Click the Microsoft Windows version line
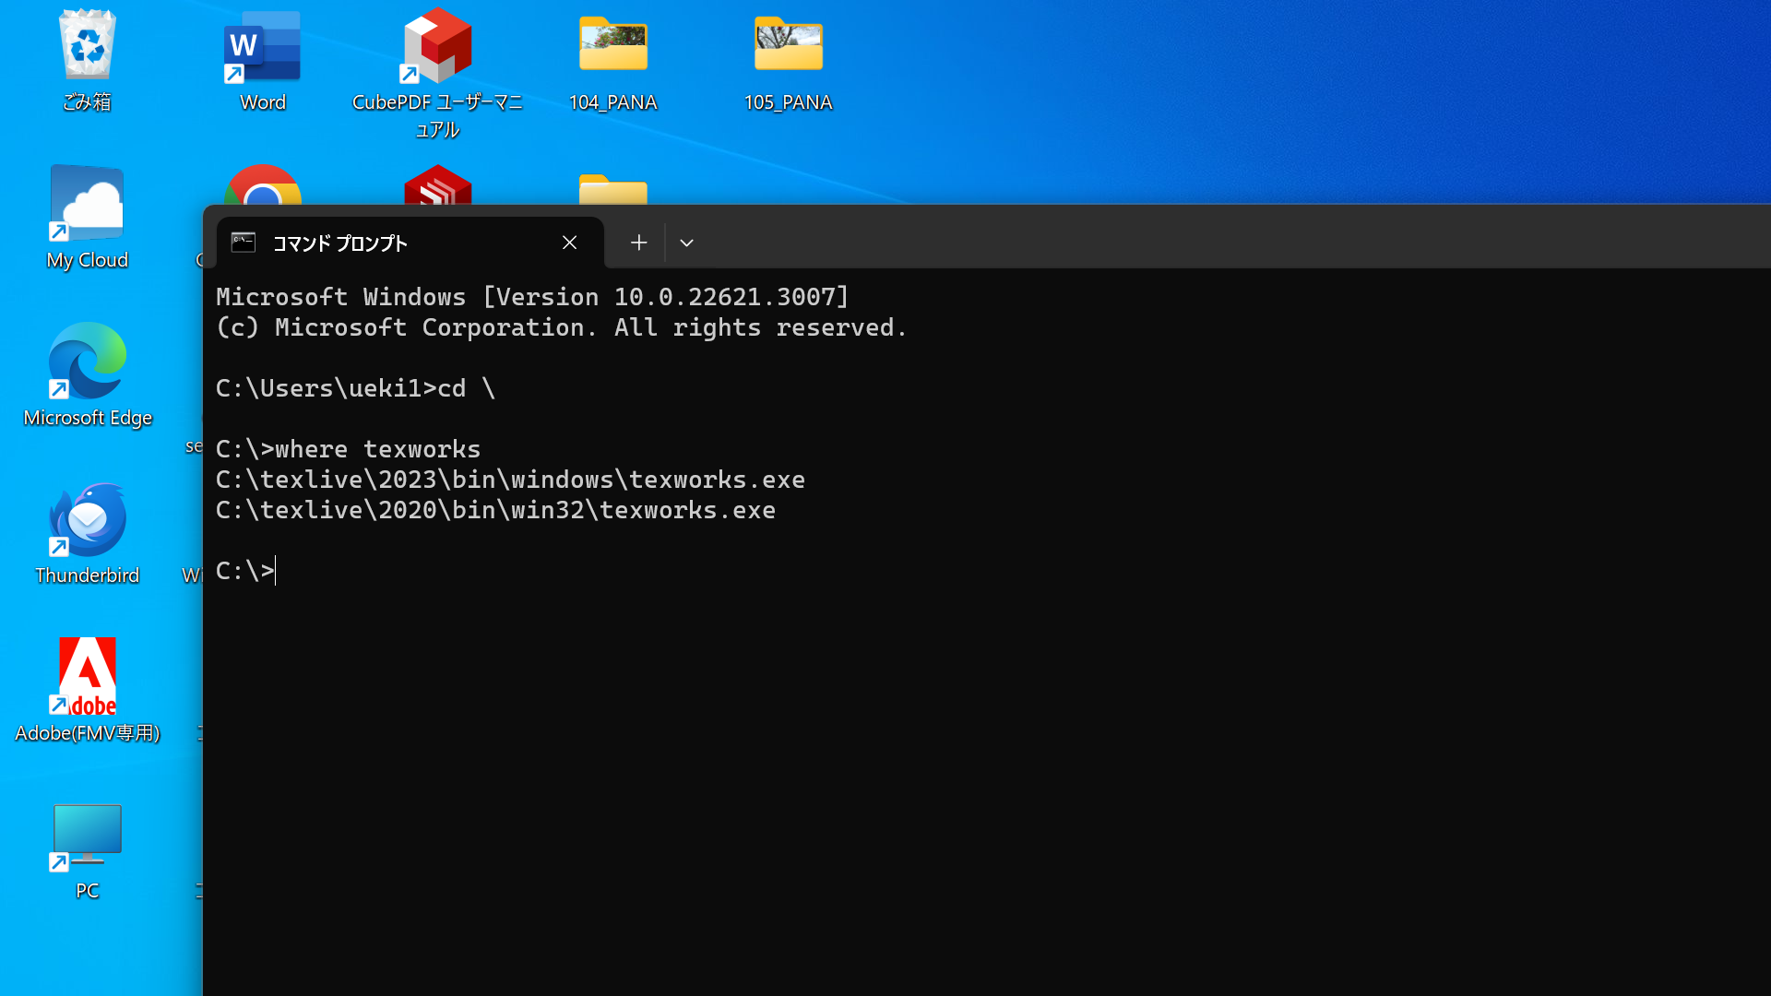The width and height of the screenshot is (1771, 996). pos(532,297)
